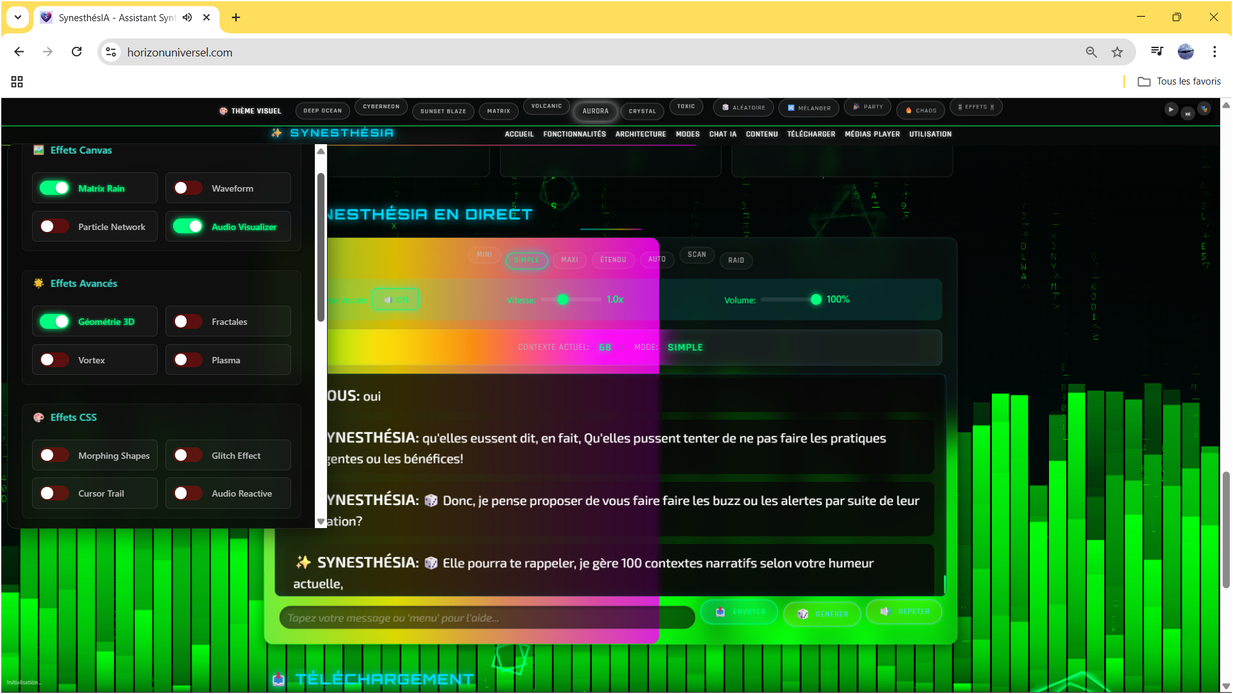1233x694 pixels.
Task: Click the Chrome zoom magnifier icon
Action: pyautogui.click(x=1091, y=53)
